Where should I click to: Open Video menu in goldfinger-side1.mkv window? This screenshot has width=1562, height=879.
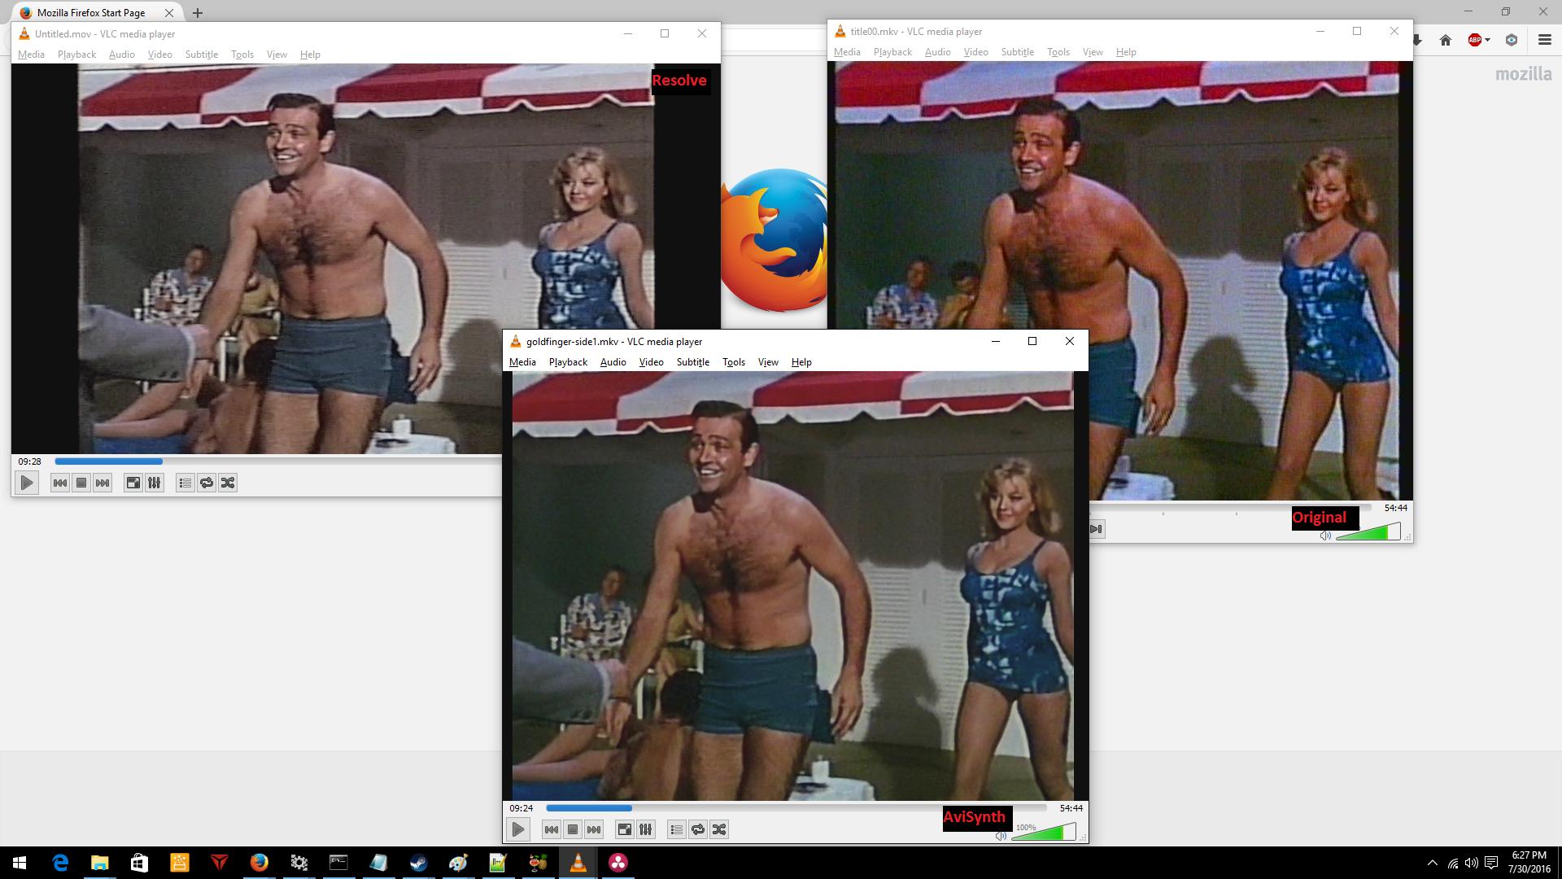[651, 362]
